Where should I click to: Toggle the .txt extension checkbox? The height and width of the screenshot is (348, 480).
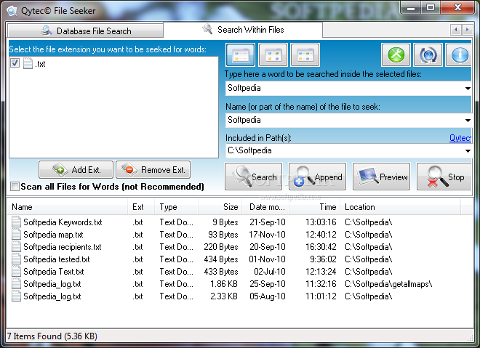pos(15,63)
